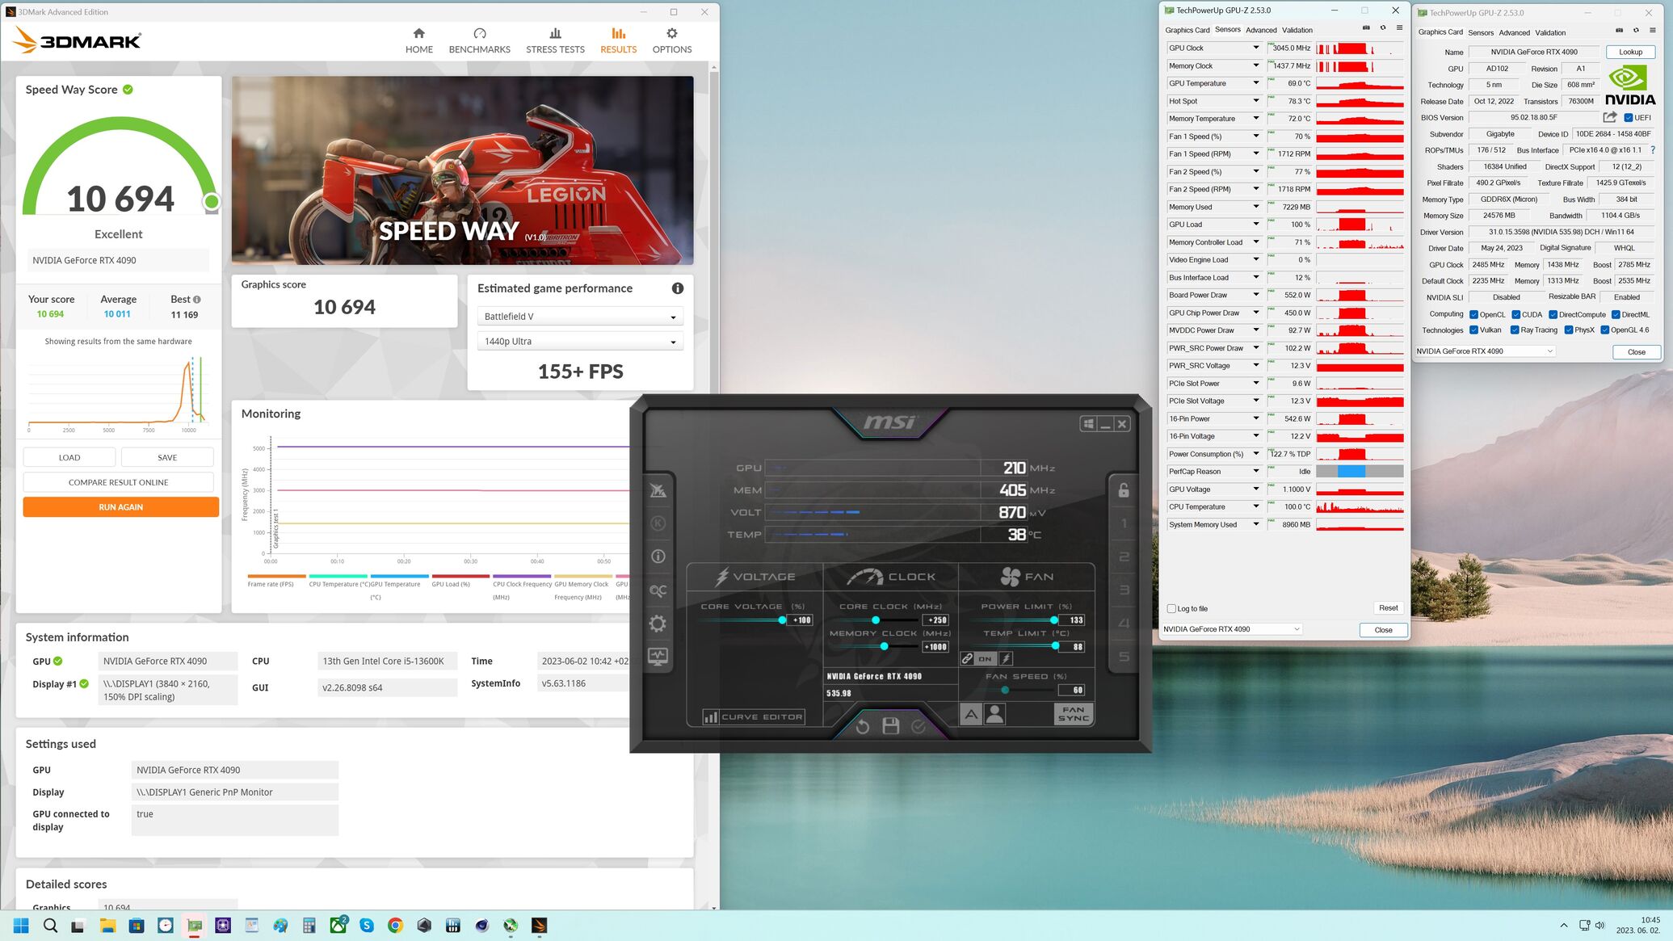Viewport: 1673px width, 941px height.
Task: Switch to the Stress Tests tab
Action: pyautogui.click(x=554, y=40)
